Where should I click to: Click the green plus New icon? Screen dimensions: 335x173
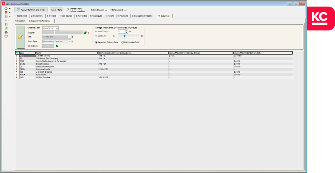click(6, 8)
